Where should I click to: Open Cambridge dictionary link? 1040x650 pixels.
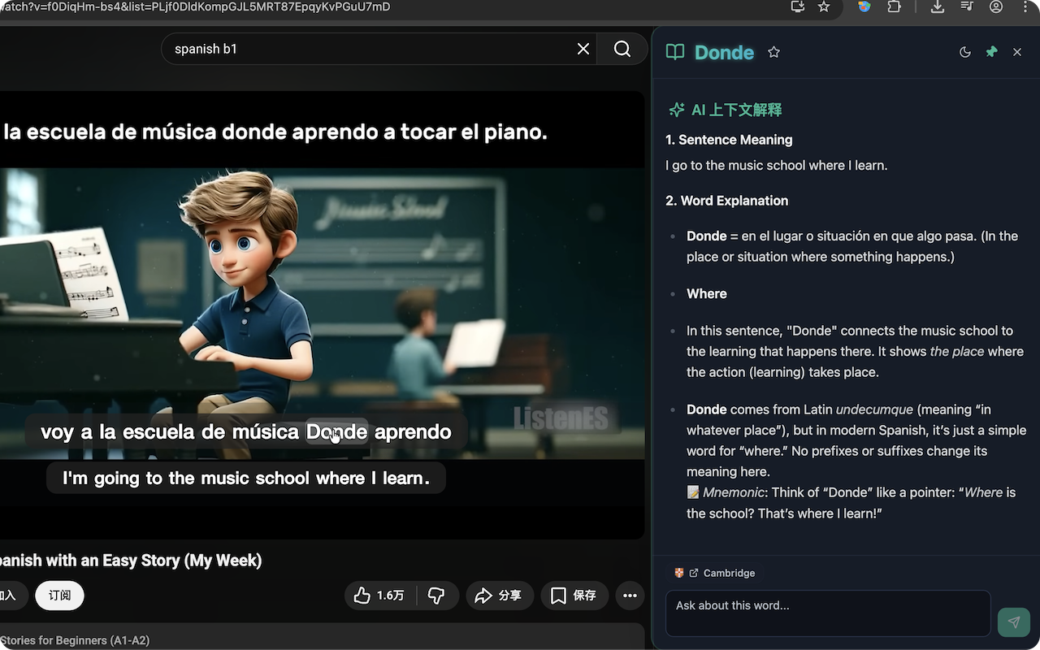[721, 573]
